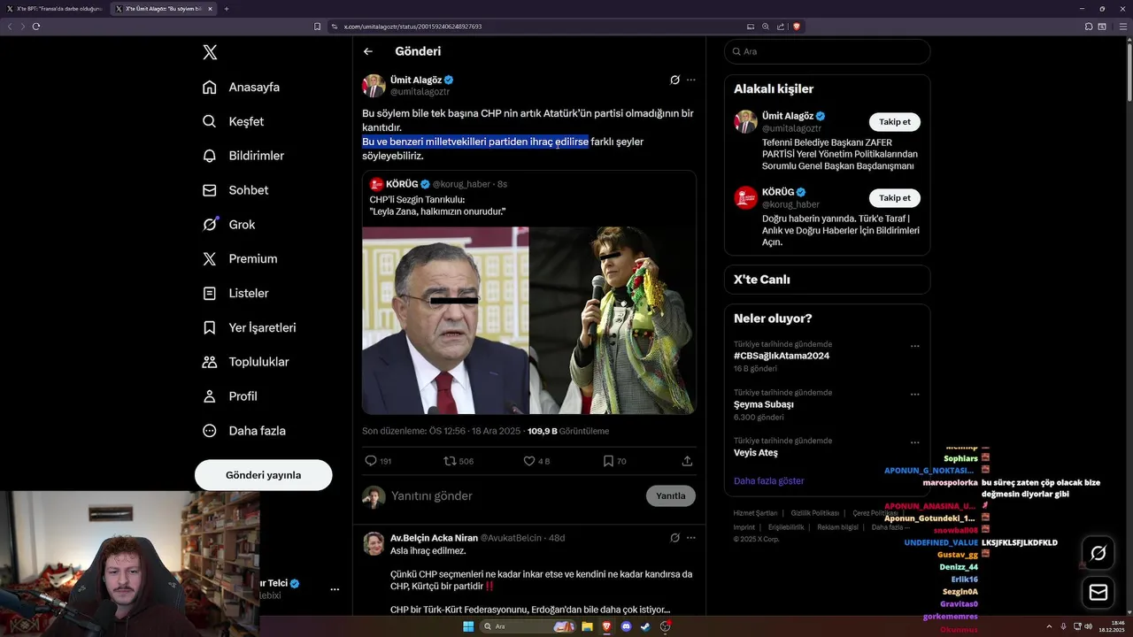Open options for #CBSağlıkAtama2024 trend
Viewport: 1133px width, 637px height.
(x=915, y=346)
